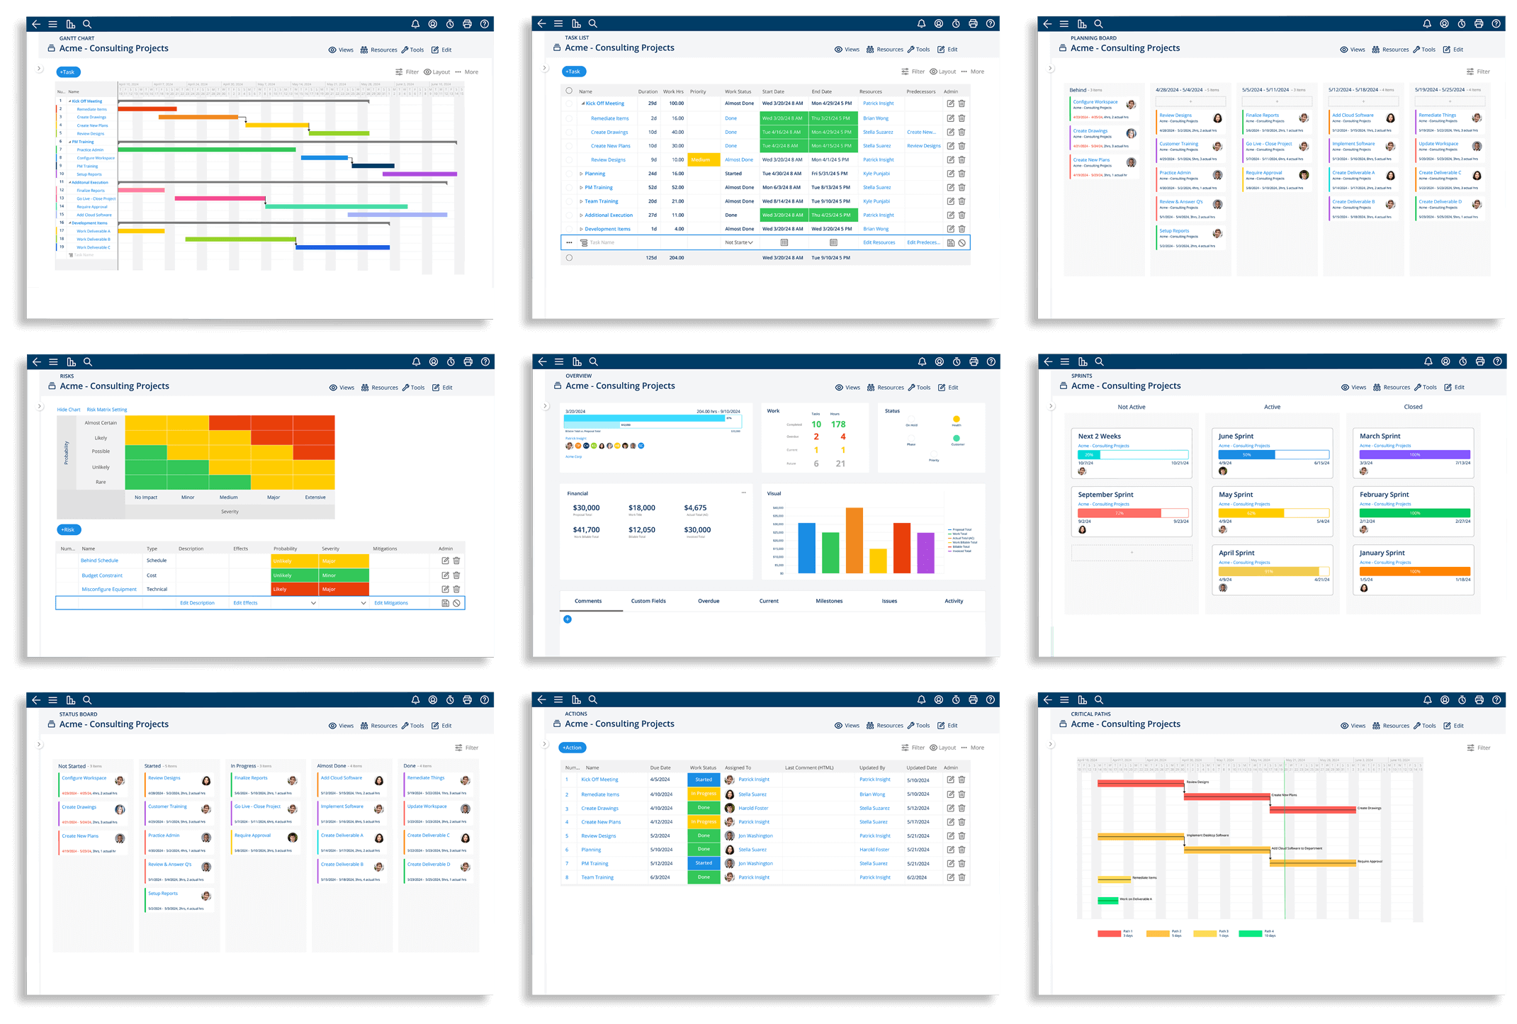The image size is (1517, 1024).
Task: Click the ellipsis in the Overview Financial panel
Action: (x=743, y=493)
